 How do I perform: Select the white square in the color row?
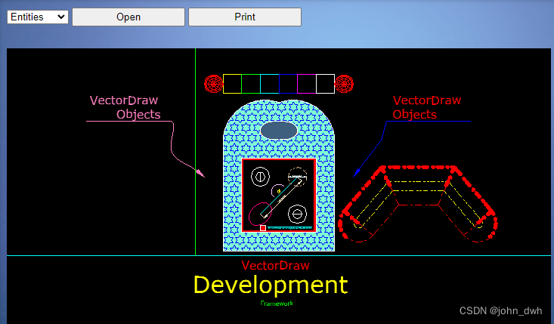pyautogui.click(x=326, y=84)
